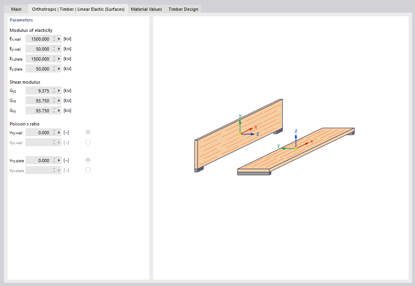The image size is (415, 286).
Task: Decrease Gyz using the down stepper arrow
Action: tap(54, 92)
